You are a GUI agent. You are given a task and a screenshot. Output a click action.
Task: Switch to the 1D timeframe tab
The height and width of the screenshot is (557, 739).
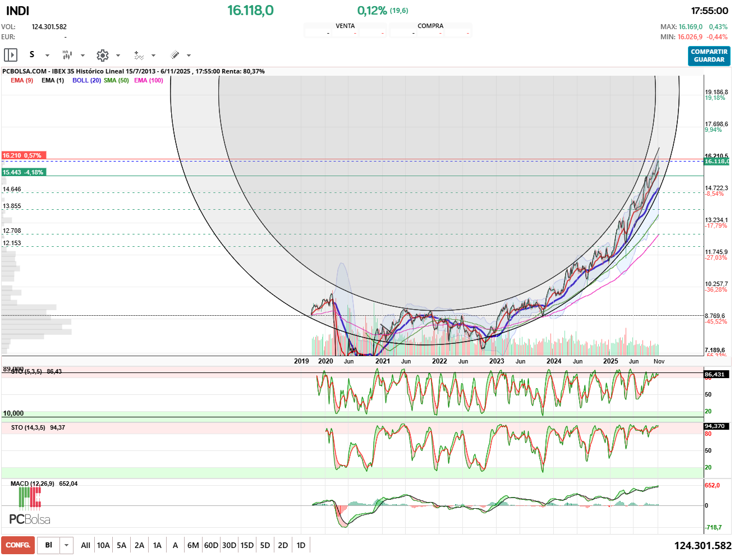(300, 545)
